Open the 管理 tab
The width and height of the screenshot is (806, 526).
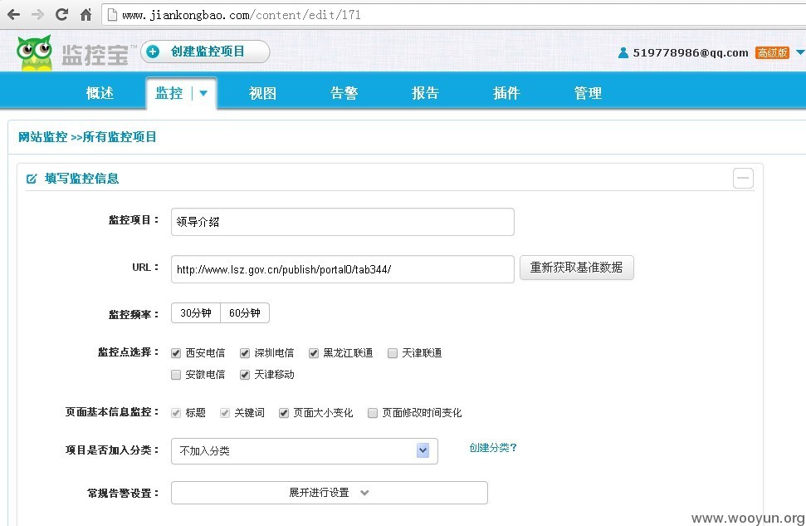click(588, 93)
